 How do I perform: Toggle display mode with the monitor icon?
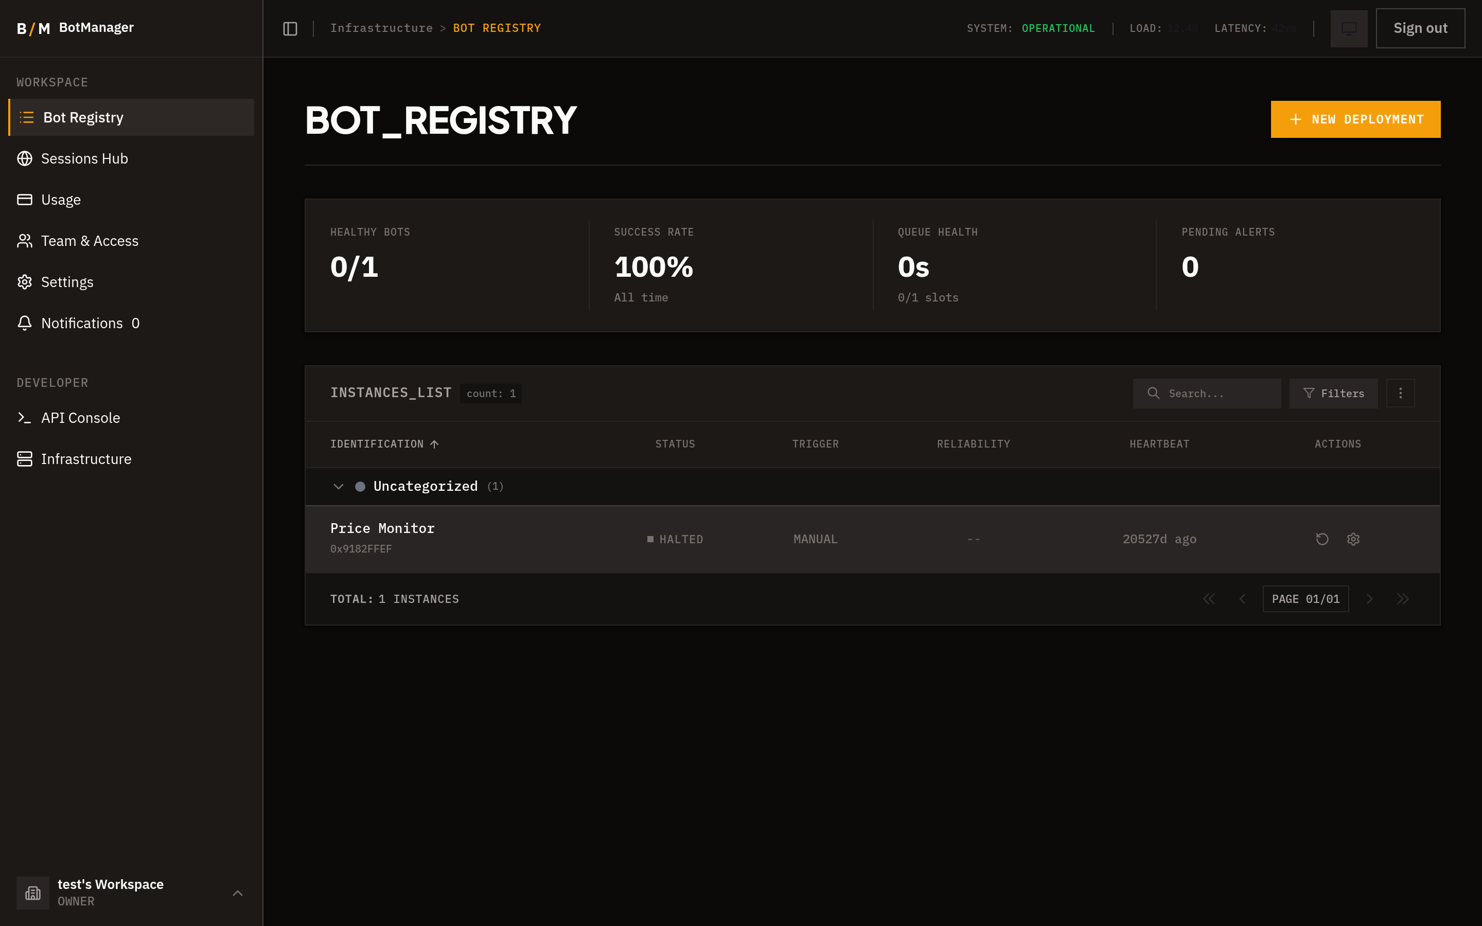coord(1349,28)
